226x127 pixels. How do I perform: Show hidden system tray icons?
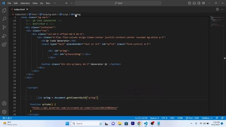click(x=191, y=123)
